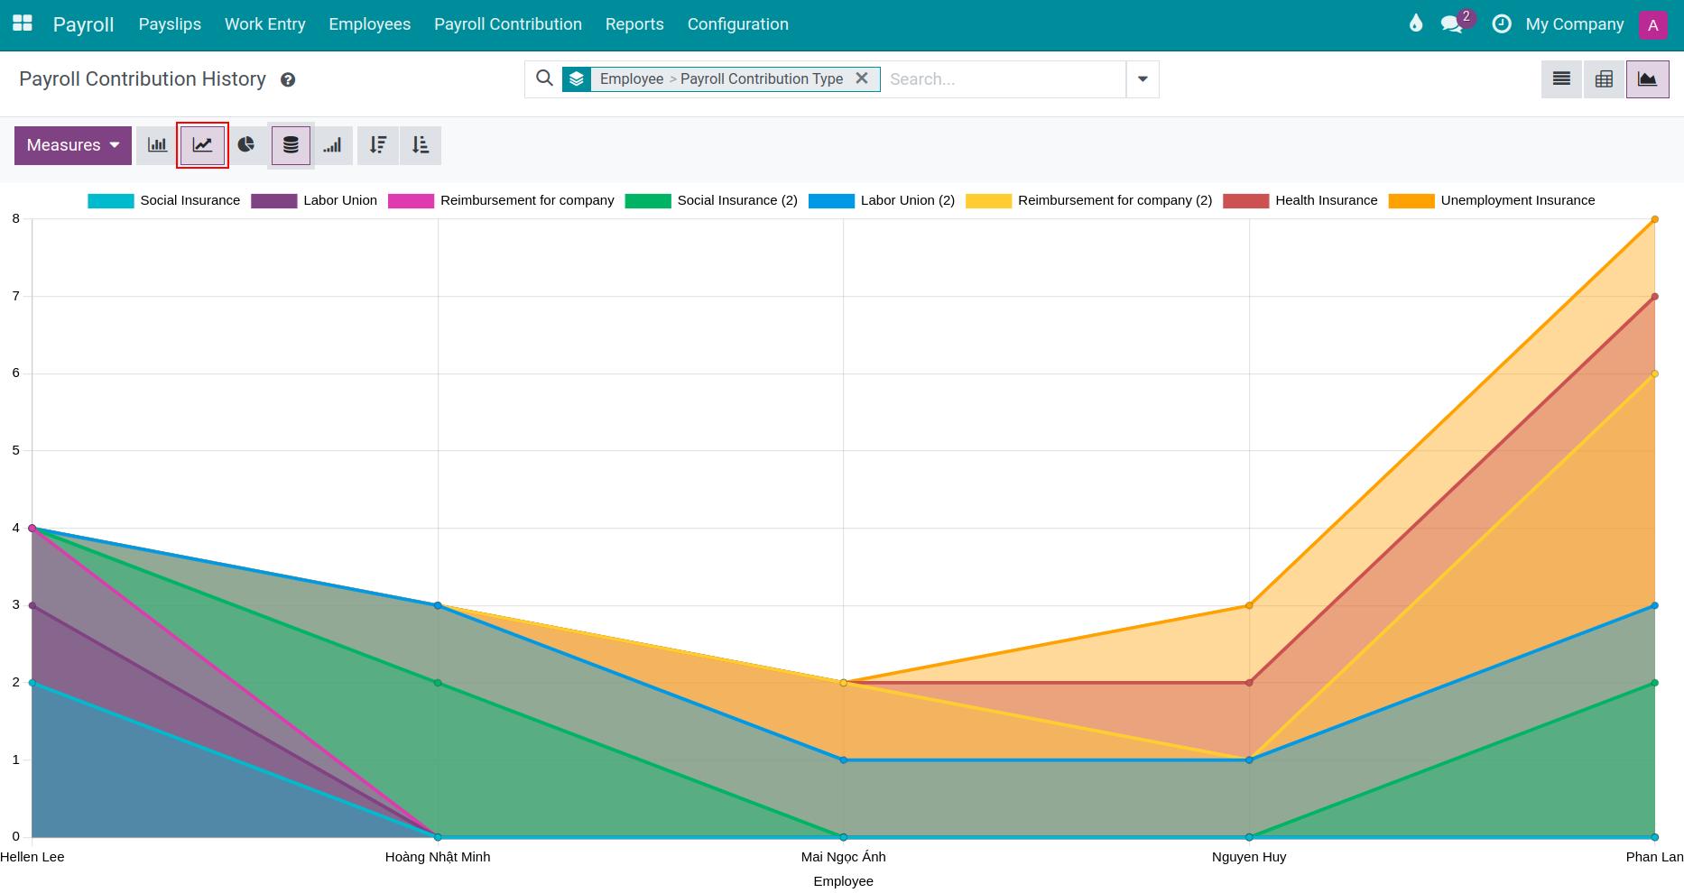The image size is (1684, 893).
Task: Open the pivot table view
Action: pos(1605,78)
